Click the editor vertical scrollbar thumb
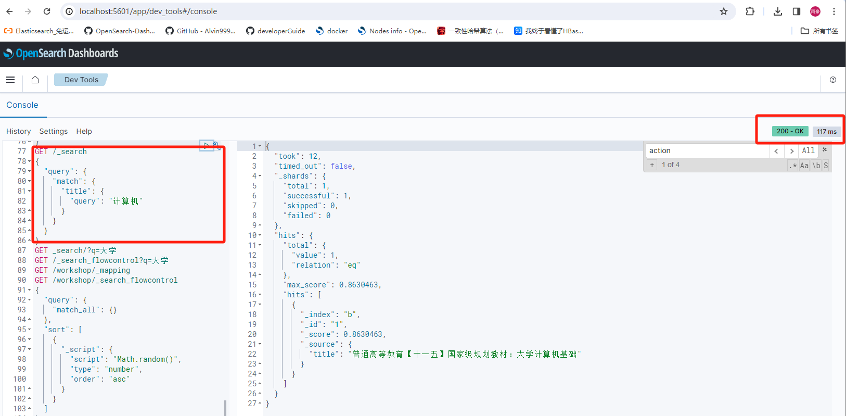The width and height of the screenshot is (846, 416). point(225,408)
